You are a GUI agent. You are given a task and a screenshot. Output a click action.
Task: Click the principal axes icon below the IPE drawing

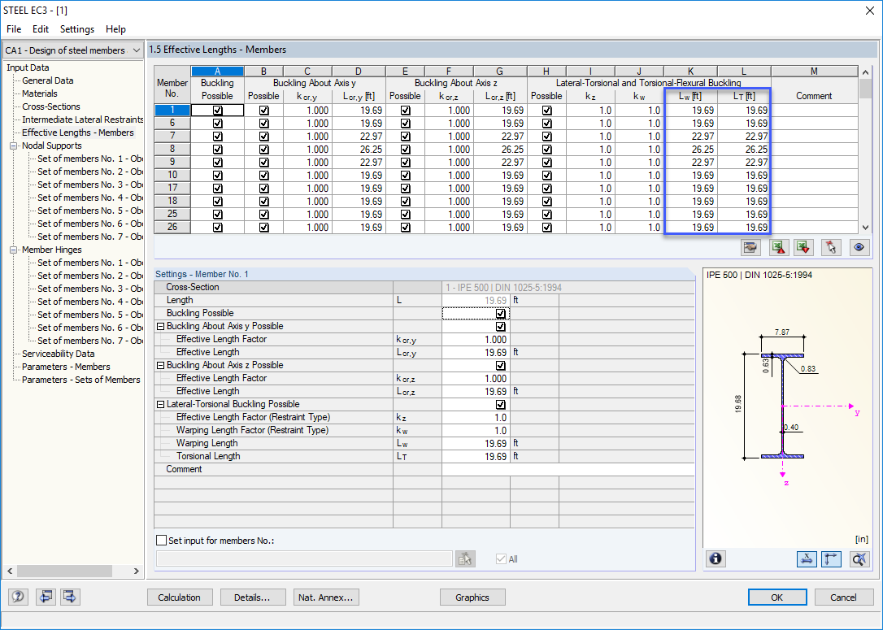[831, 558]
